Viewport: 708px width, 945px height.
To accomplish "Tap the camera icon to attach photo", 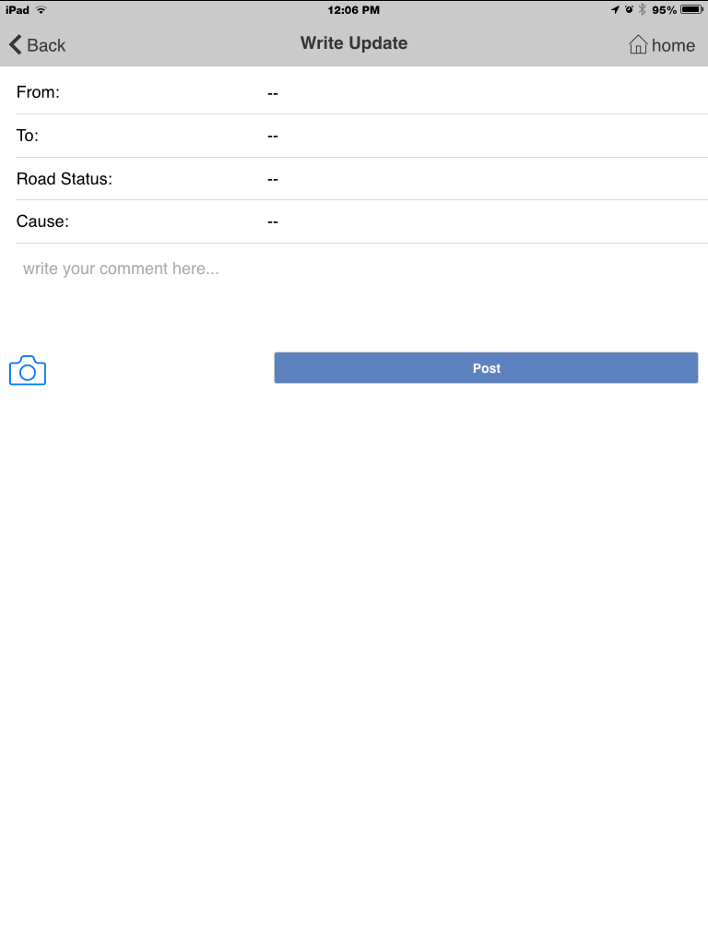I will (x=28, y=370).
